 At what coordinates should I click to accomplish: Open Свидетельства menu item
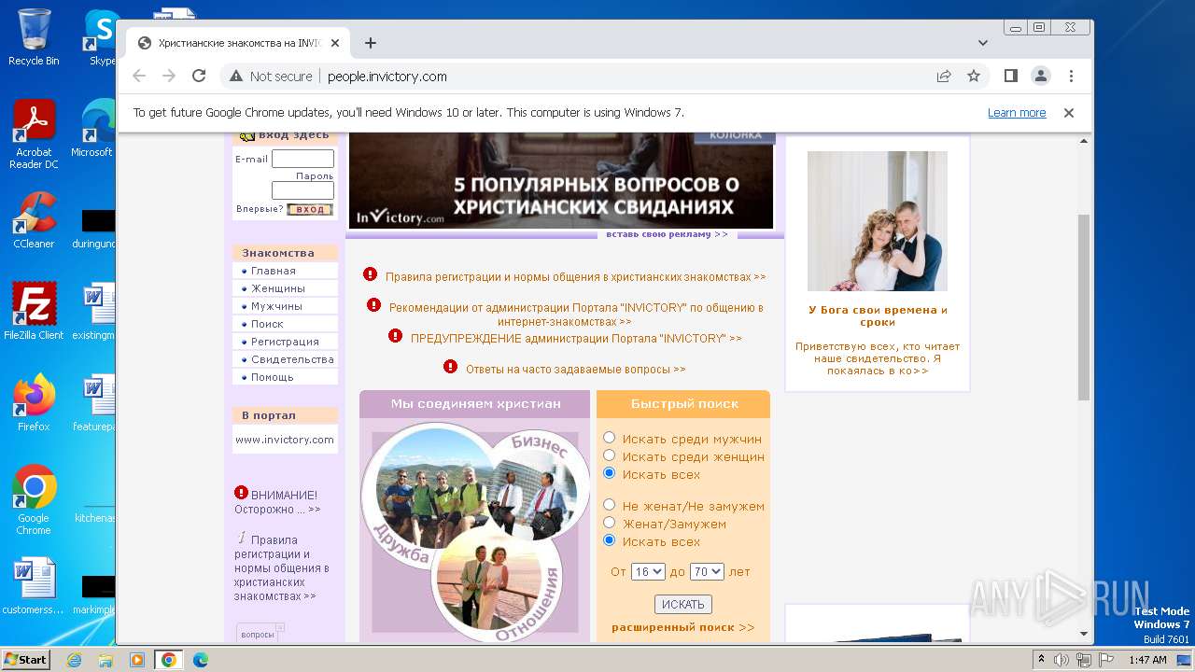(x=292, y=359)
